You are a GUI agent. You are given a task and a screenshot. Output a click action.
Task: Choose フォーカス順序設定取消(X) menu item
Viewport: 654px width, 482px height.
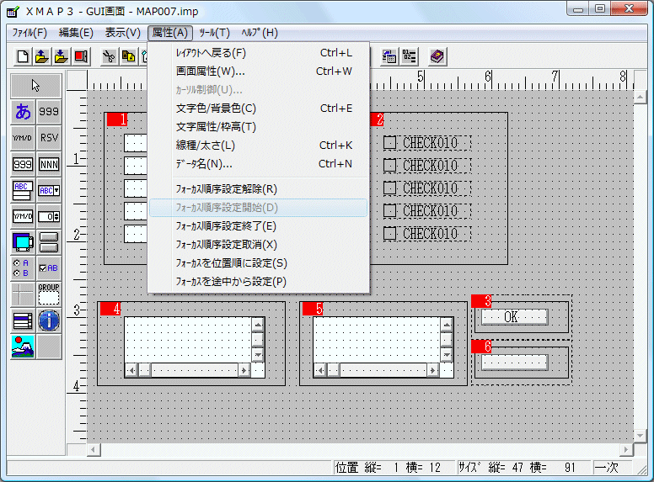[x=259, y=244]
